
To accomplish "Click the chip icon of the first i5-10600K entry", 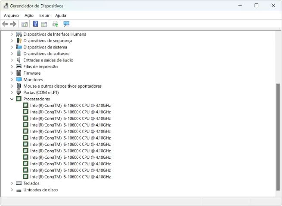I will point(26,105).
